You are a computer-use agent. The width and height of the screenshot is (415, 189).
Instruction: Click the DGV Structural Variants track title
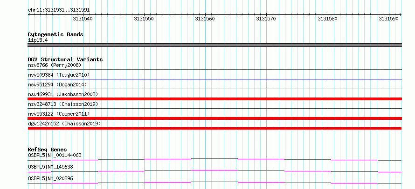65,59
